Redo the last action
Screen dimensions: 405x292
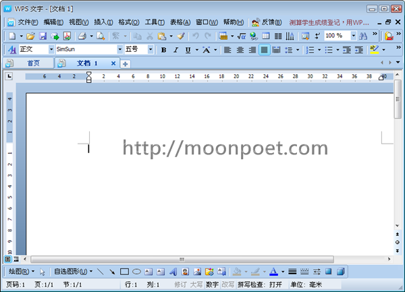[208, 36]
